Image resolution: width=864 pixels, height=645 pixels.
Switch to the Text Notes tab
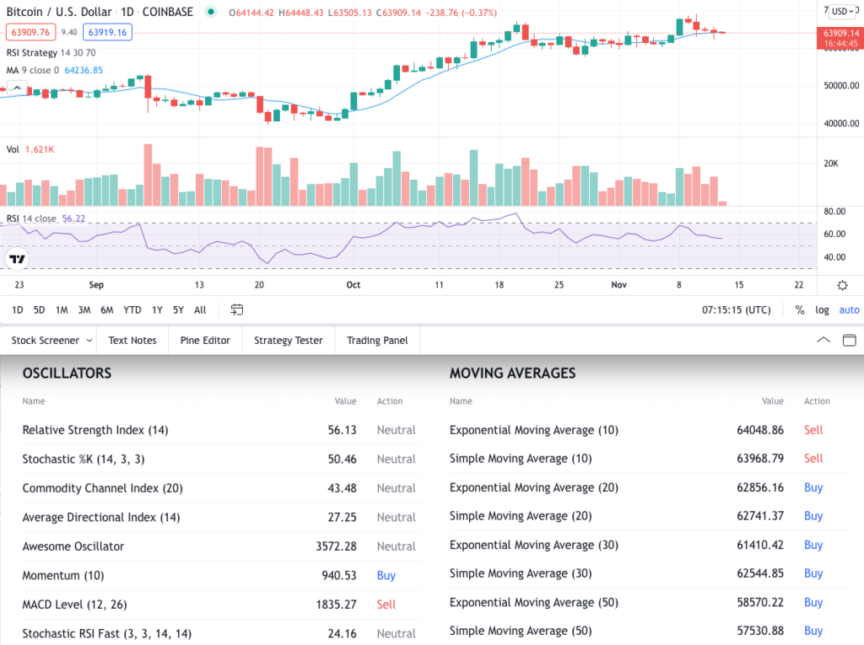[x=132, y=341]
